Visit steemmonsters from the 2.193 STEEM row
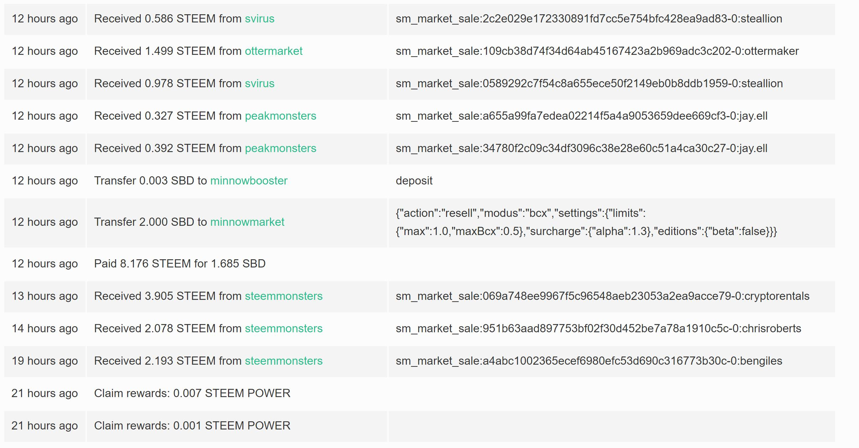Viewport: 859px width, 448px height. (x=284, y=361)
